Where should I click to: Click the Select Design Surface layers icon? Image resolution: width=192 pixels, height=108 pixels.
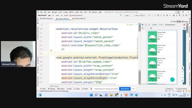[142, 25]
